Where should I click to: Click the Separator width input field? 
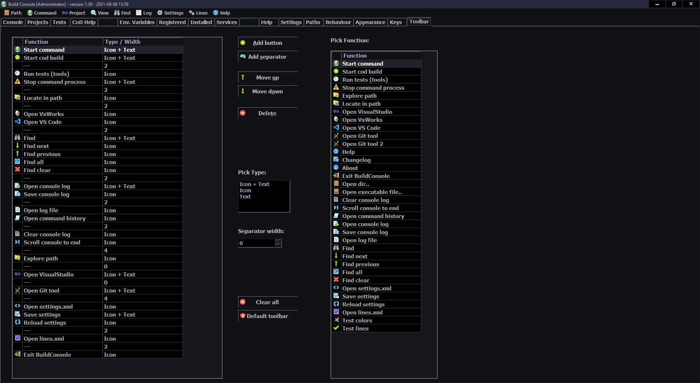[257, 243]
